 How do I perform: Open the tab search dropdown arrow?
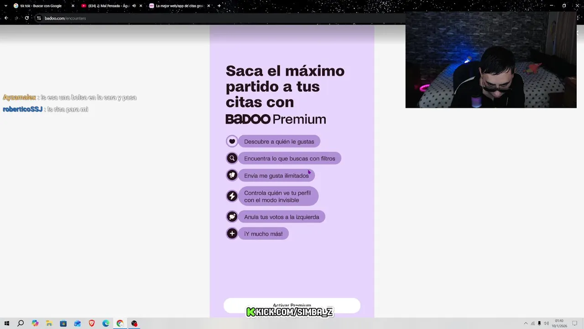click(6, 6)
